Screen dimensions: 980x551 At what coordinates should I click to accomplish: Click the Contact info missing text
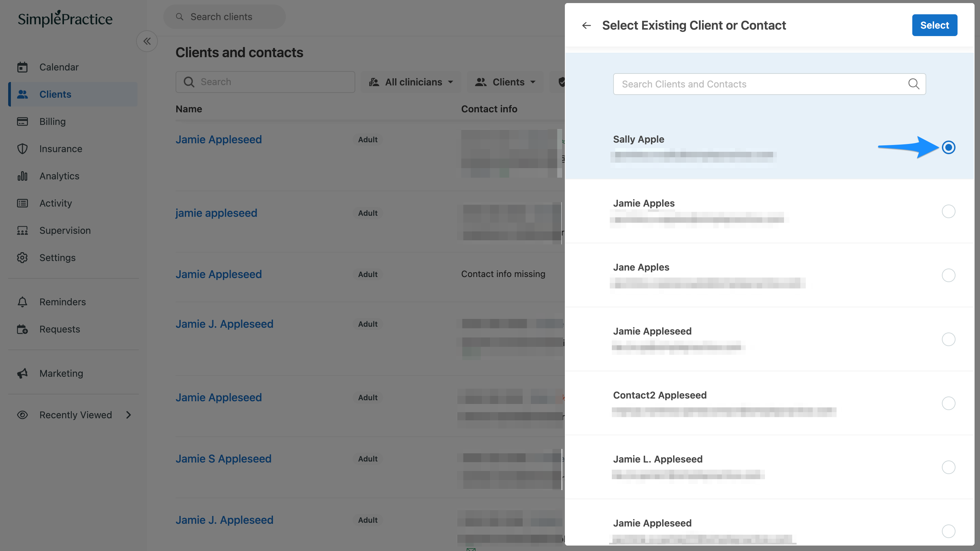pyautogui.click(x=503, y=274)
